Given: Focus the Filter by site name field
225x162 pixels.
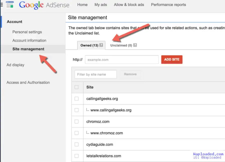Looking at the screenshot, I should [x=95, y=74].
